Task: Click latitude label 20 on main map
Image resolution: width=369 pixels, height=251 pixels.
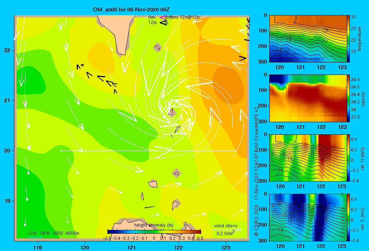Action: click(7, 151)
